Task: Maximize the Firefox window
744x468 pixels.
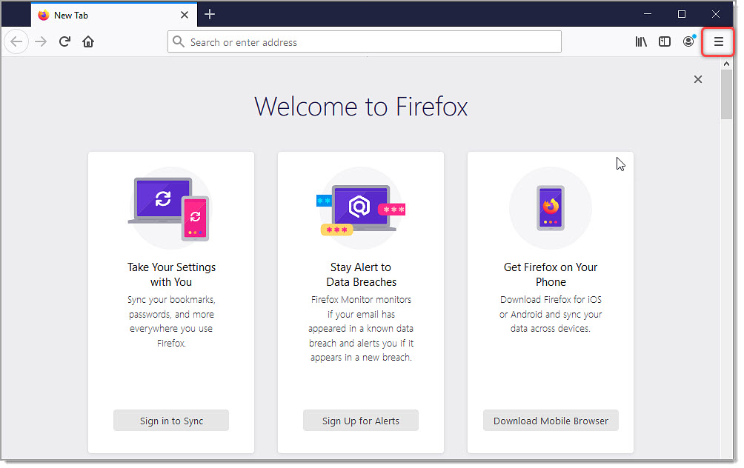Action: click(x=681, y=14)
